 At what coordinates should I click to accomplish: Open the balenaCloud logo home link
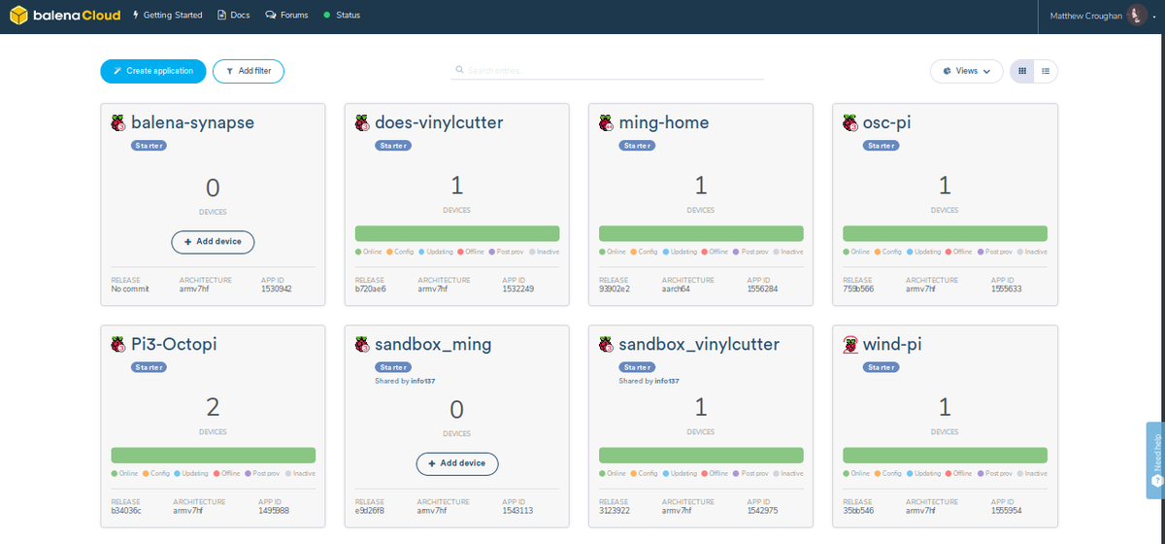click(x=65, y=16)
